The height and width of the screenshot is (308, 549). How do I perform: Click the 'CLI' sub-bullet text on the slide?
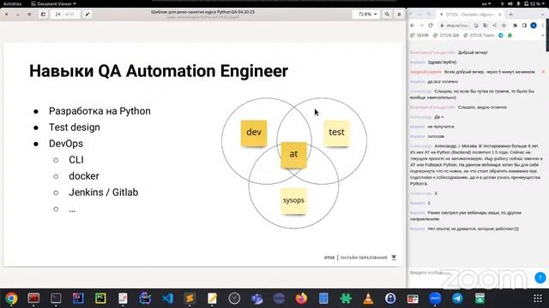coord(76,160)
